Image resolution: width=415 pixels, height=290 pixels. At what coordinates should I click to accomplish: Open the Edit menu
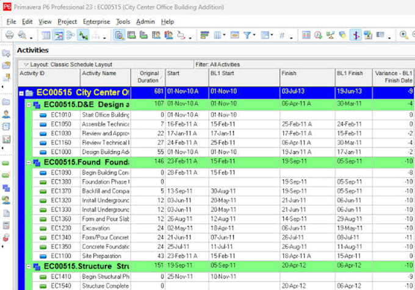coord(27,22)
